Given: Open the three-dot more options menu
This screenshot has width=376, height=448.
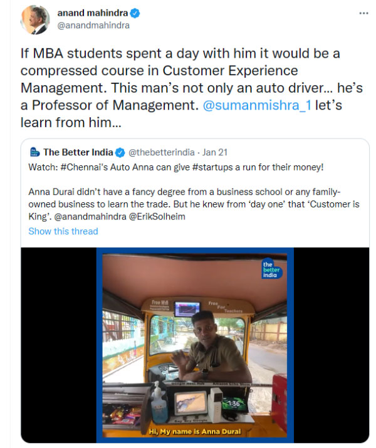Looking at the screenshot, I should (x=363, y=14).
